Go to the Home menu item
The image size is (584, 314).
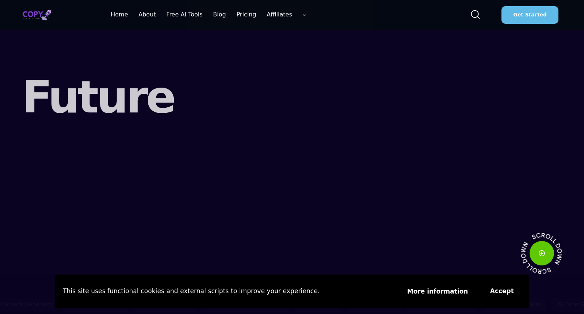tap(119, 15)
